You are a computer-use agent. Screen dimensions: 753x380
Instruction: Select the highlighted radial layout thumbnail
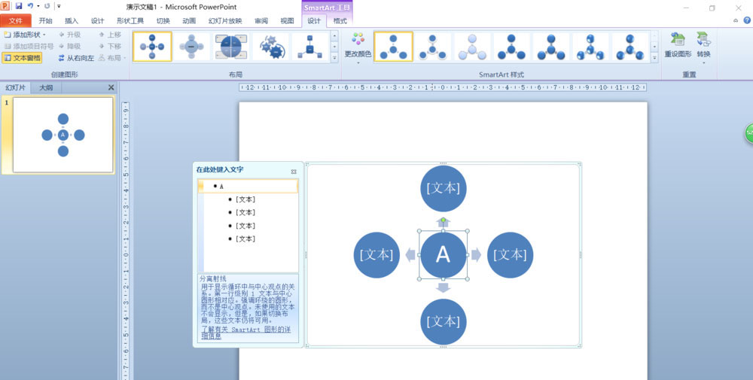point(152,47)
